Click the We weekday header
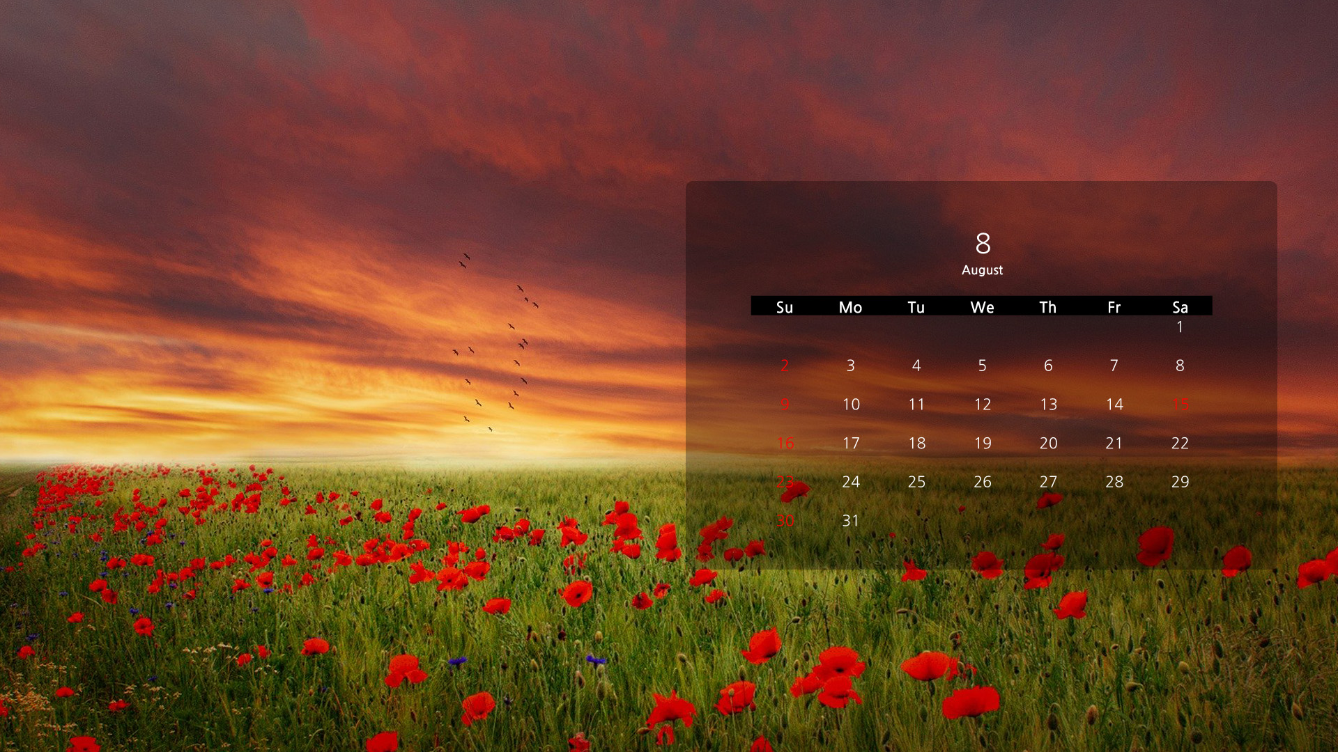Viewport: 1338px width, 752px height. pos(982,307)
